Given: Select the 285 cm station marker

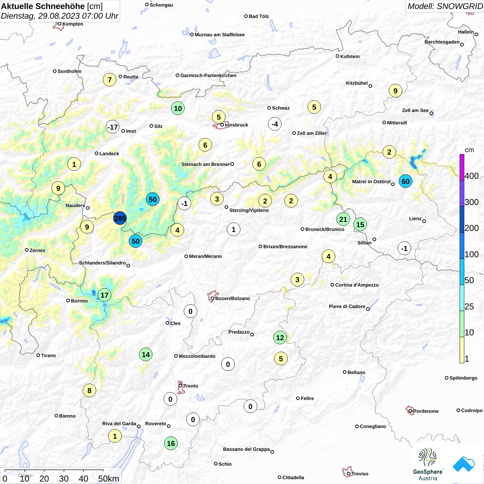Looking at the screenshot, I should pyautogui.click(x=120, y=218).
